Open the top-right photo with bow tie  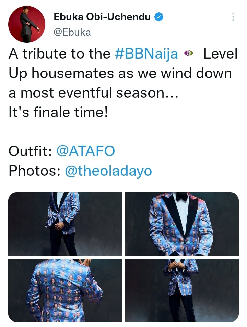point(182,224)
